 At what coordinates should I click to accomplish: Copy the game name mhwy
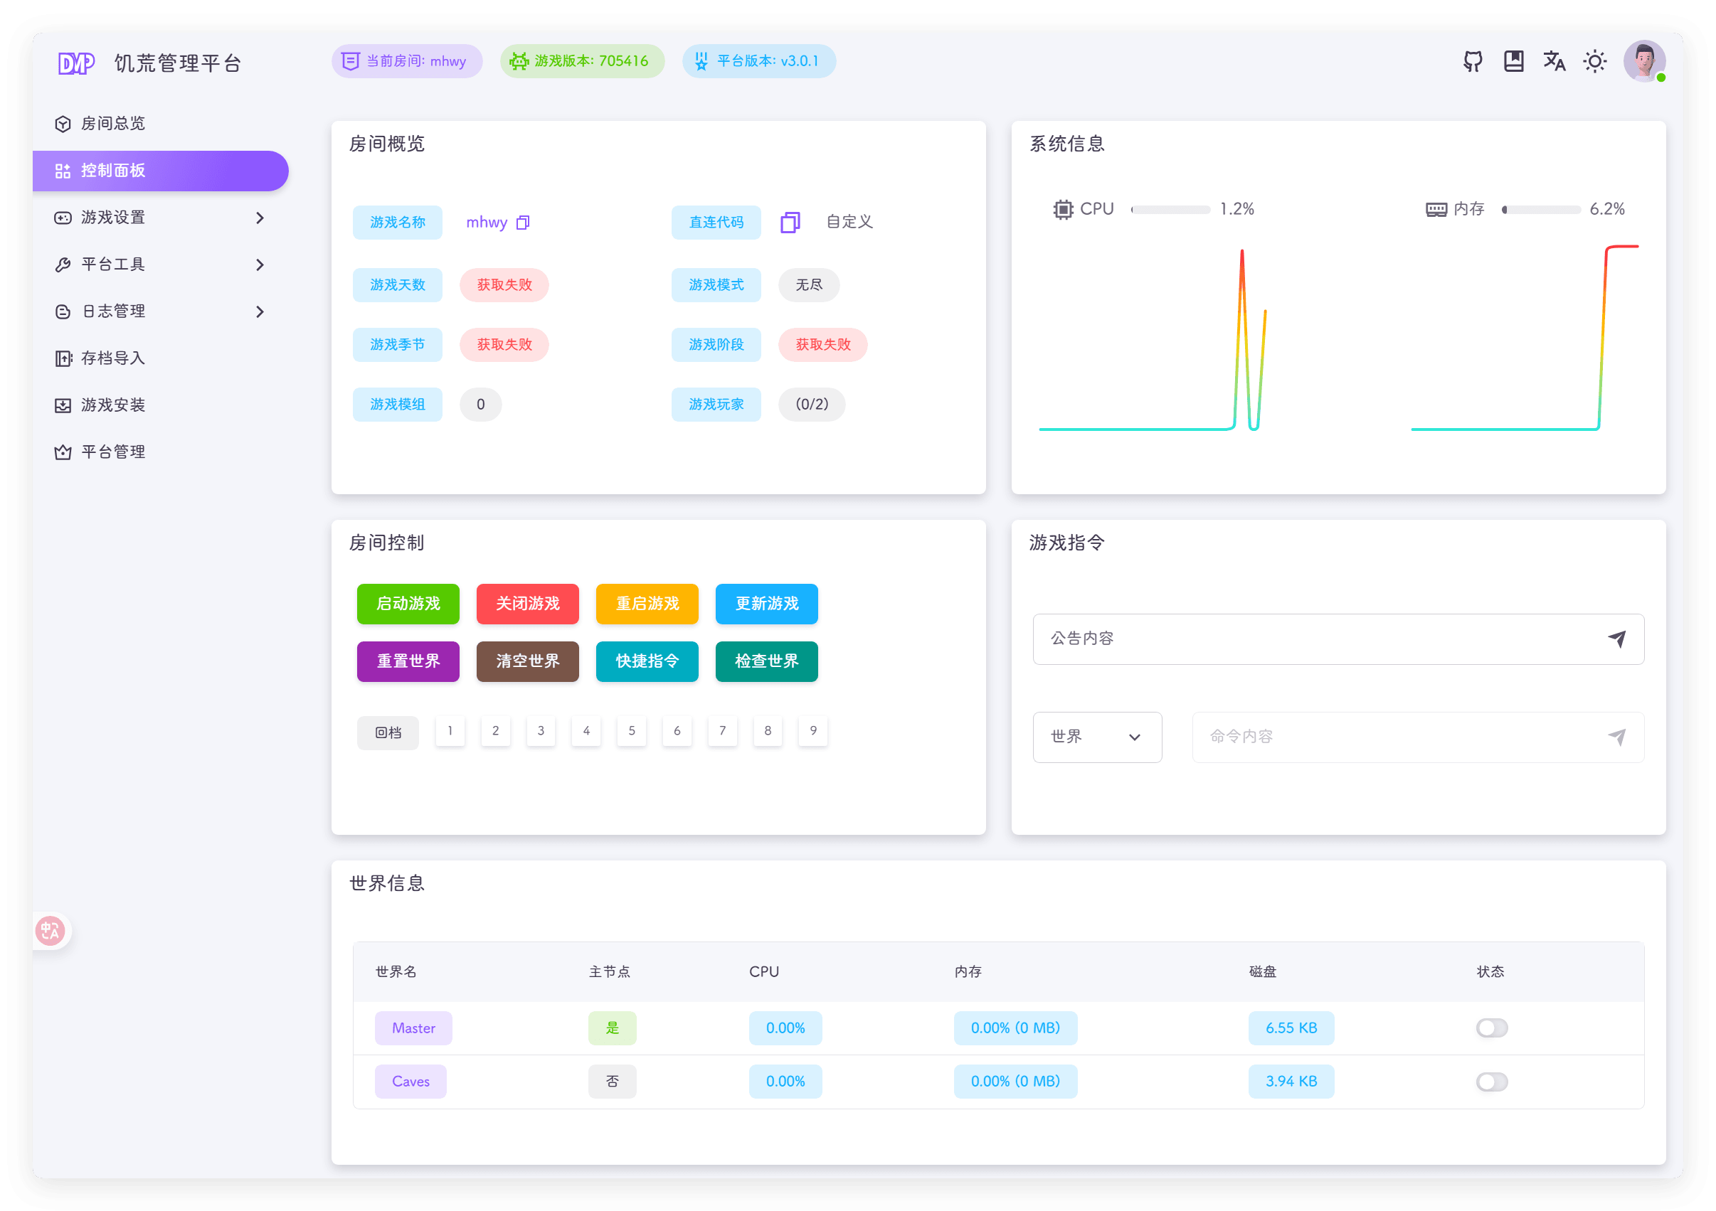[x=523, y=223]
